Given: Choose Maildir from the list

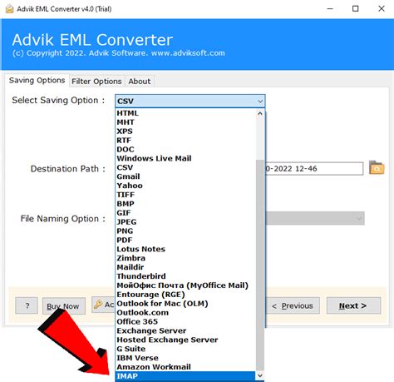Looking at the screenshot, I should tap(185, 267).
